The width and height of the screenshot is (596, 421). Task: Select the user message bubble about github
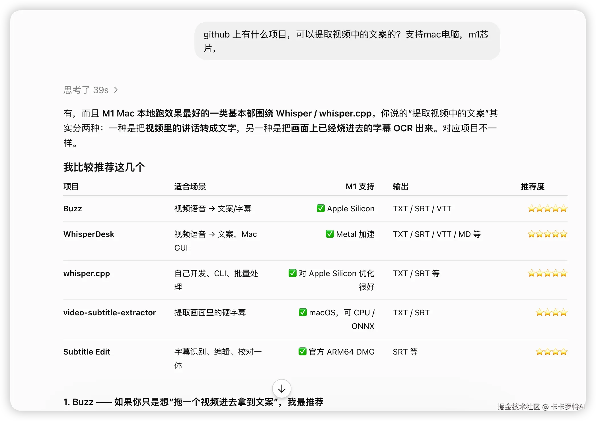coord(347,41)
